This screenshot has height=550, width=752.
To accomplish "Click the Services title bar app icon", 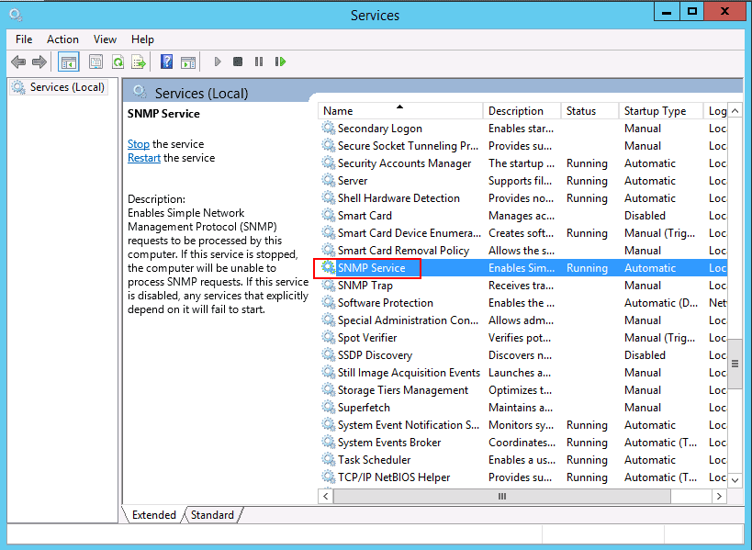I will [16, 15].
